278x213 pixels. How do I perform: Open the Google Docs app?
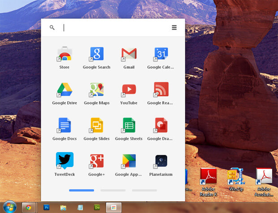point(65,125)
